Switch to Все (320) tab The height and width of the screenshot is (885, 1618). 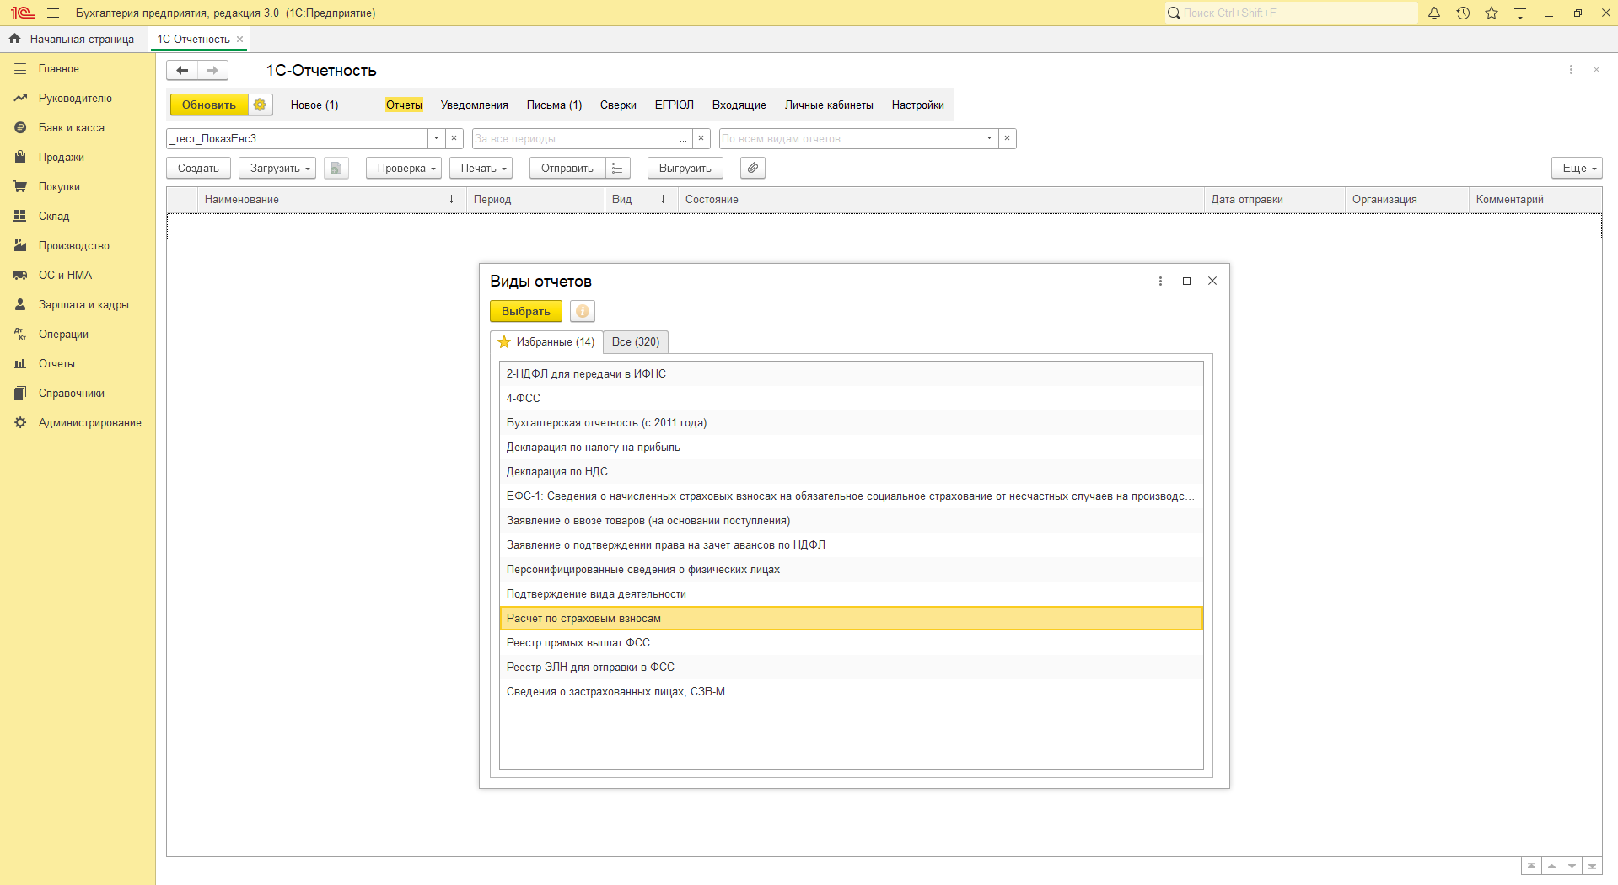tap(636, 341)
